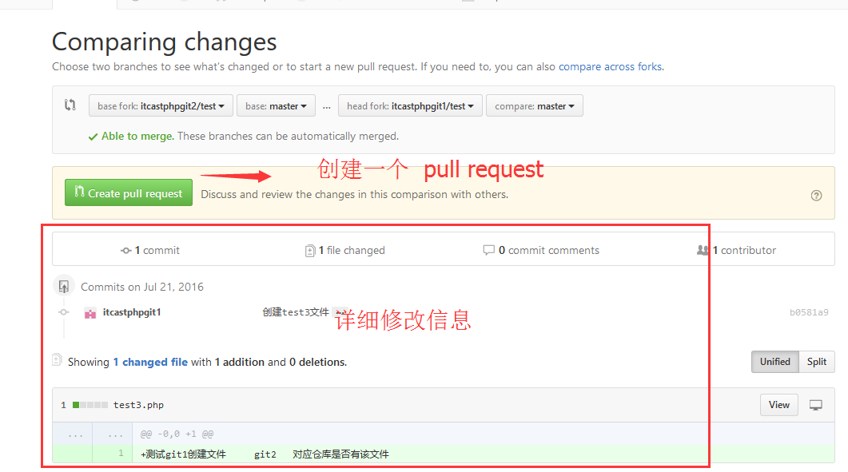This screenshot has width=848, height=472.
Task: Click the repo push icon beside Commits on Jul 21
Action: tap(64, 286)
